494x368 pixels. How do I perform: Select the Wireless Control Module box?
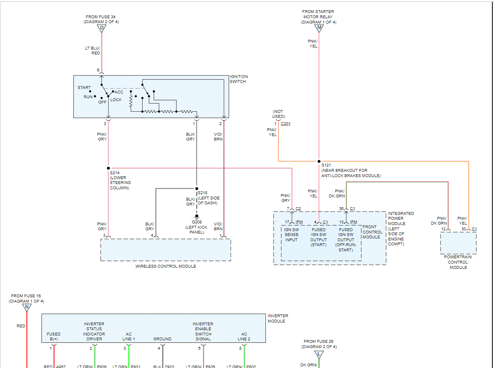(166, 250)
